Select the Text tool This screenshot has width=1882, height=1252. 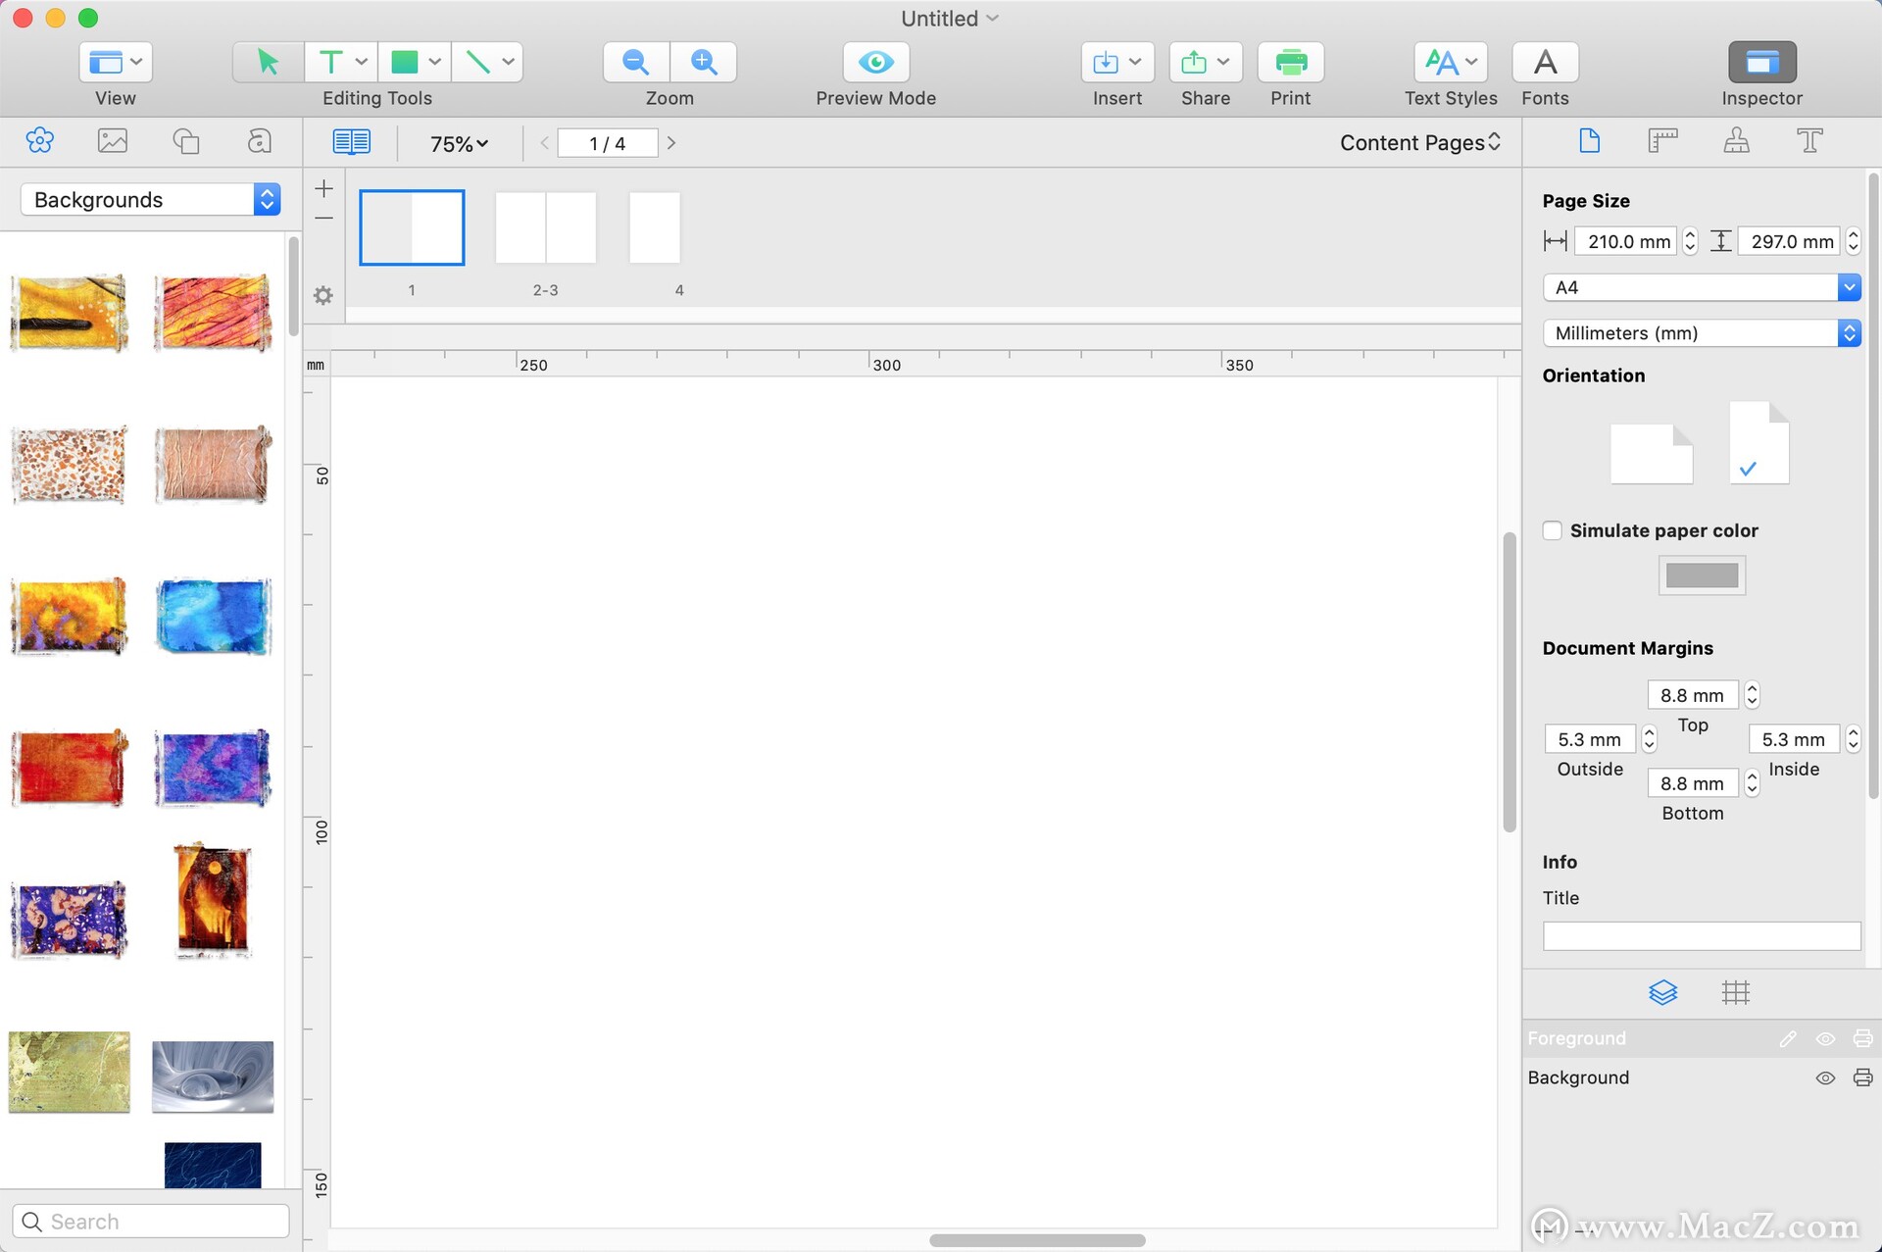tap(330, 62)
